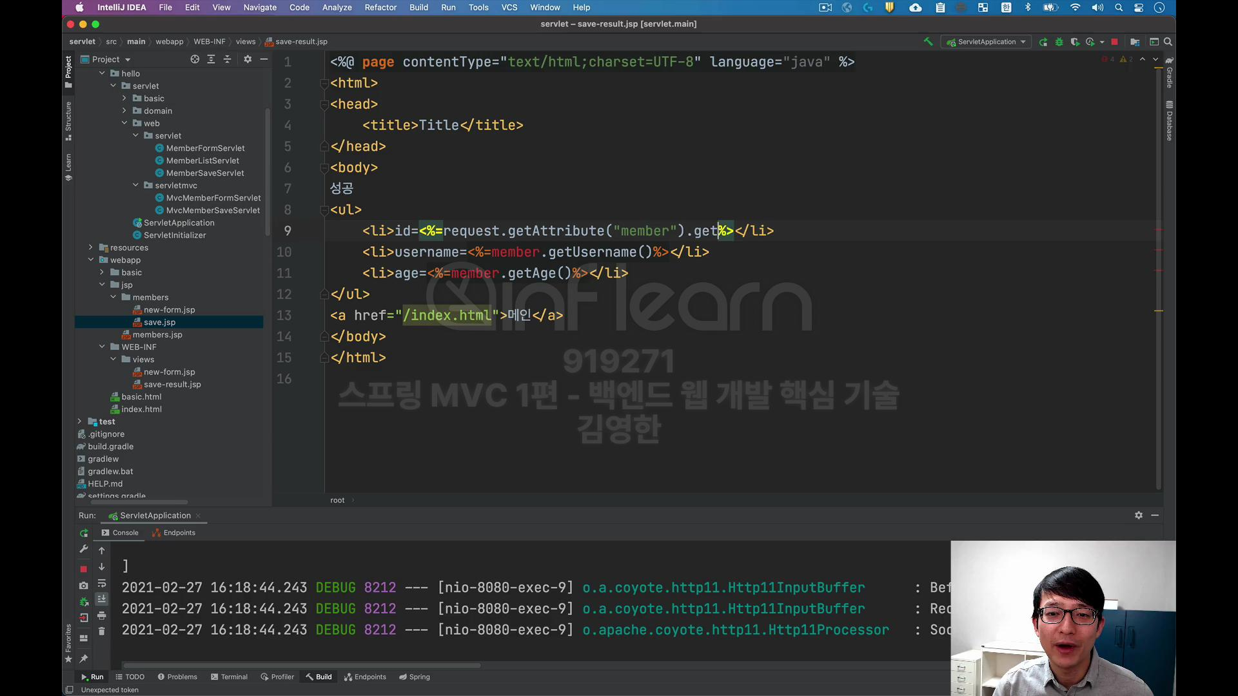Viewport: 1238px width, 696px height.
Task: Toggle scroll to end in console
Action: [x=102, y=599]
